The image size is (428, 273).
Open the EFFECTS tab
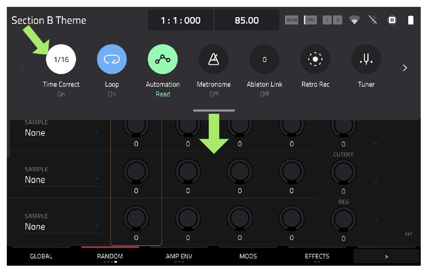tap(317, 256)
